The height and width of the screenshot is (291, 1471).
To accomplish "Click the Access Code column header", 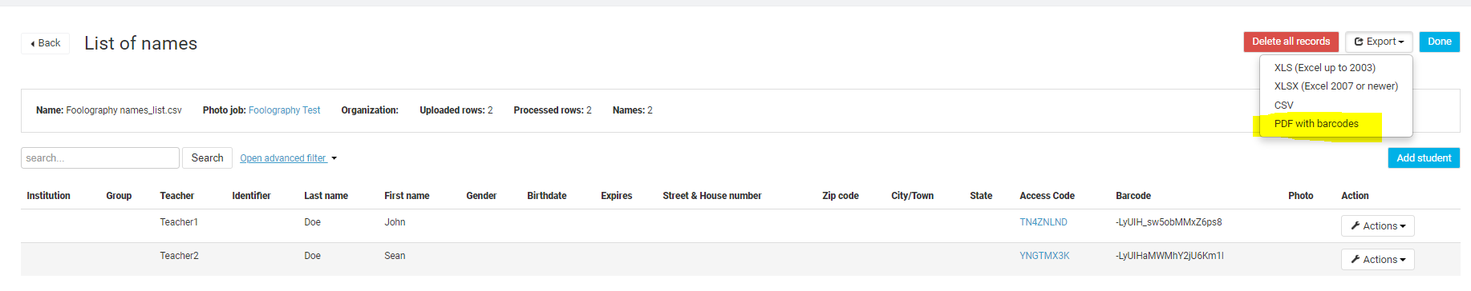I will click(x=1047, y=196).
